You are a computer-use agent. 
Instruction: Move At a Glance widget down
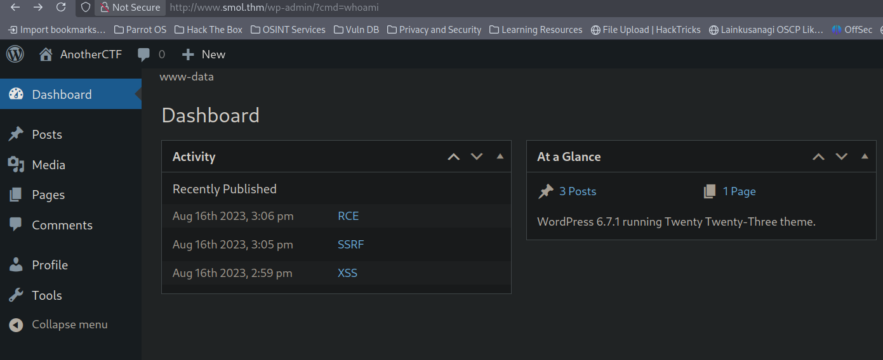842,157
